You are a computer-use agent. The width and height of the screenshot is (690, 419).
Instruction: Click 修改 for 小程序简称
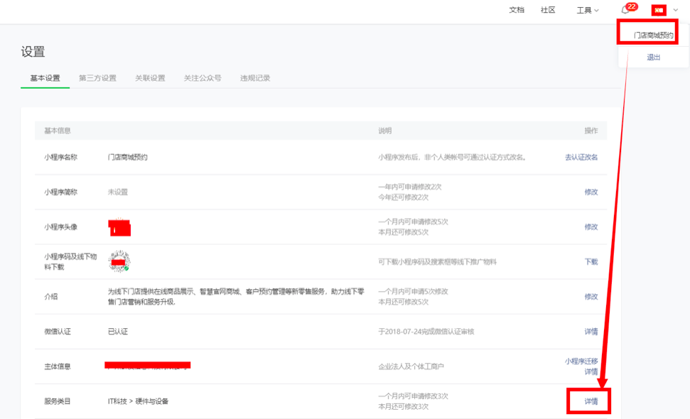(x=591, y=192)
